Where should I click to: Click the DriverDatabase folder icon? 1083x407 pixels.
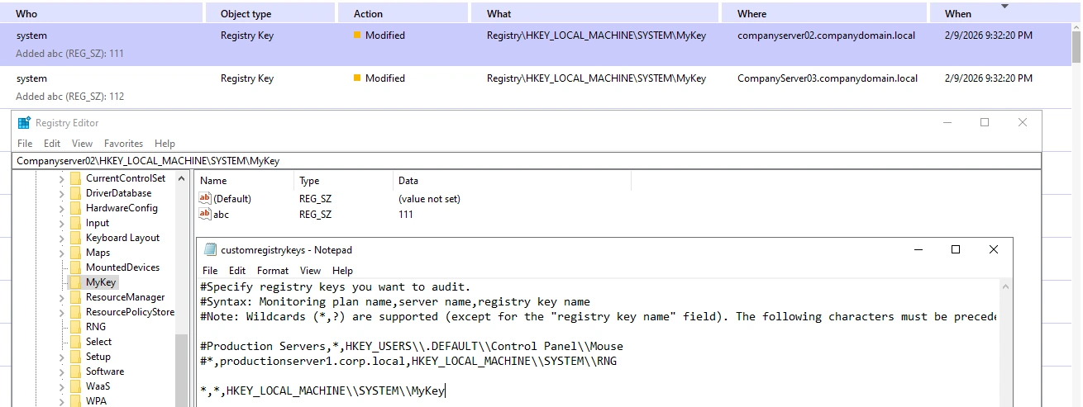(76, 193)
